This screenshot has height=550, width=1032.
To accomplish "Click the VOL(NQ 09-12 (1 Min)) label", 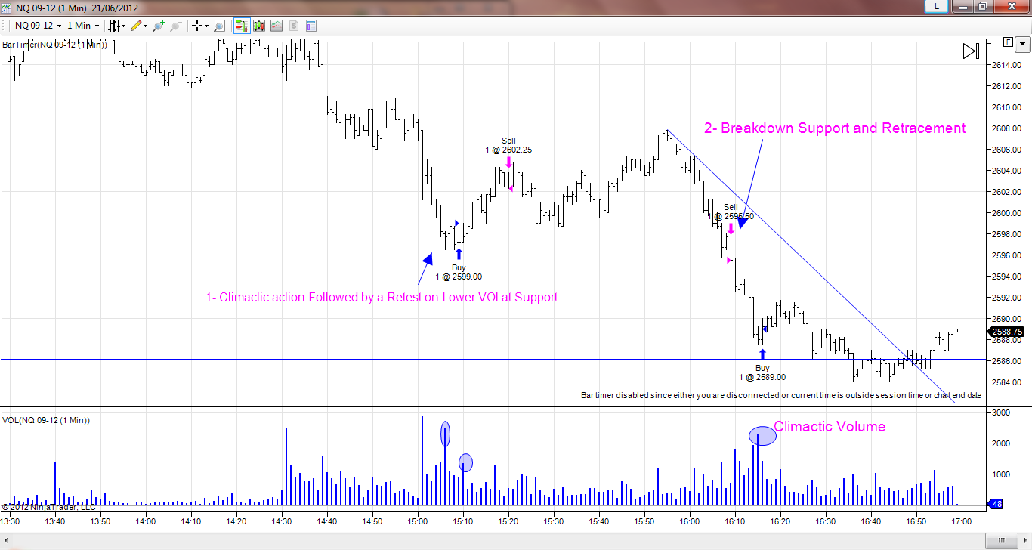I will (46, 420).
